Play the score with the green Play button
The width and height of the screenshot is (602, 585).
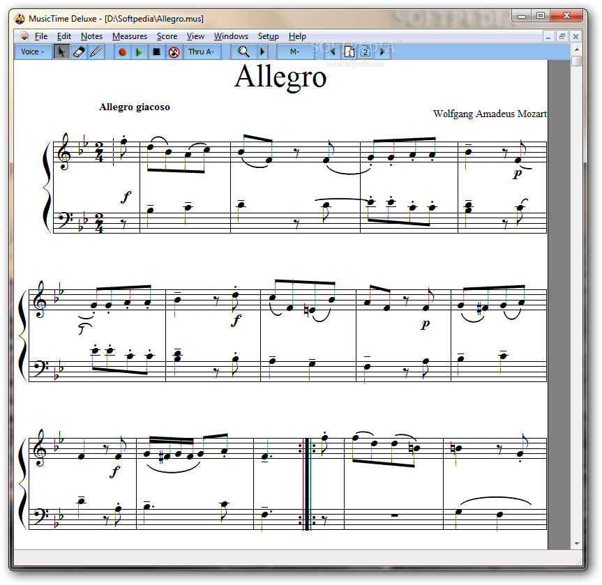[x=140, y=52]
